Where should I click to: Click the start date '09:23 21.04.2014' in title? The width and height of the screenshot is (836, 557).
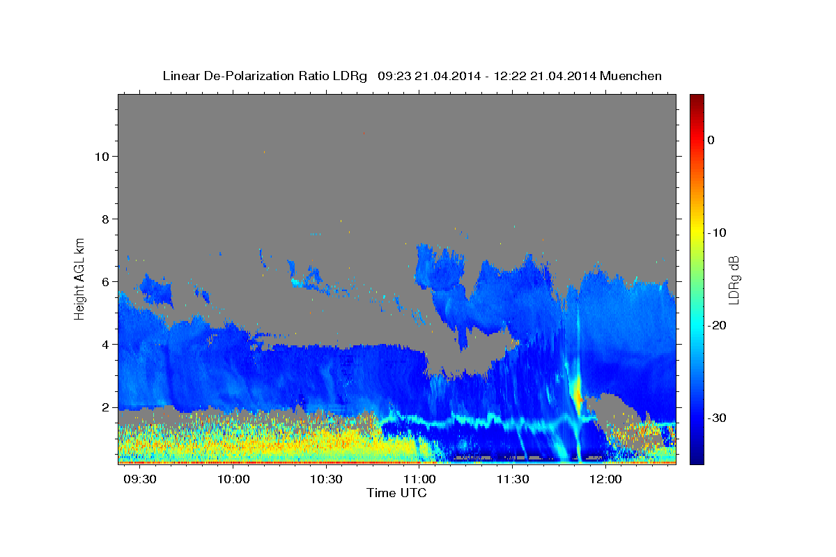428,76
